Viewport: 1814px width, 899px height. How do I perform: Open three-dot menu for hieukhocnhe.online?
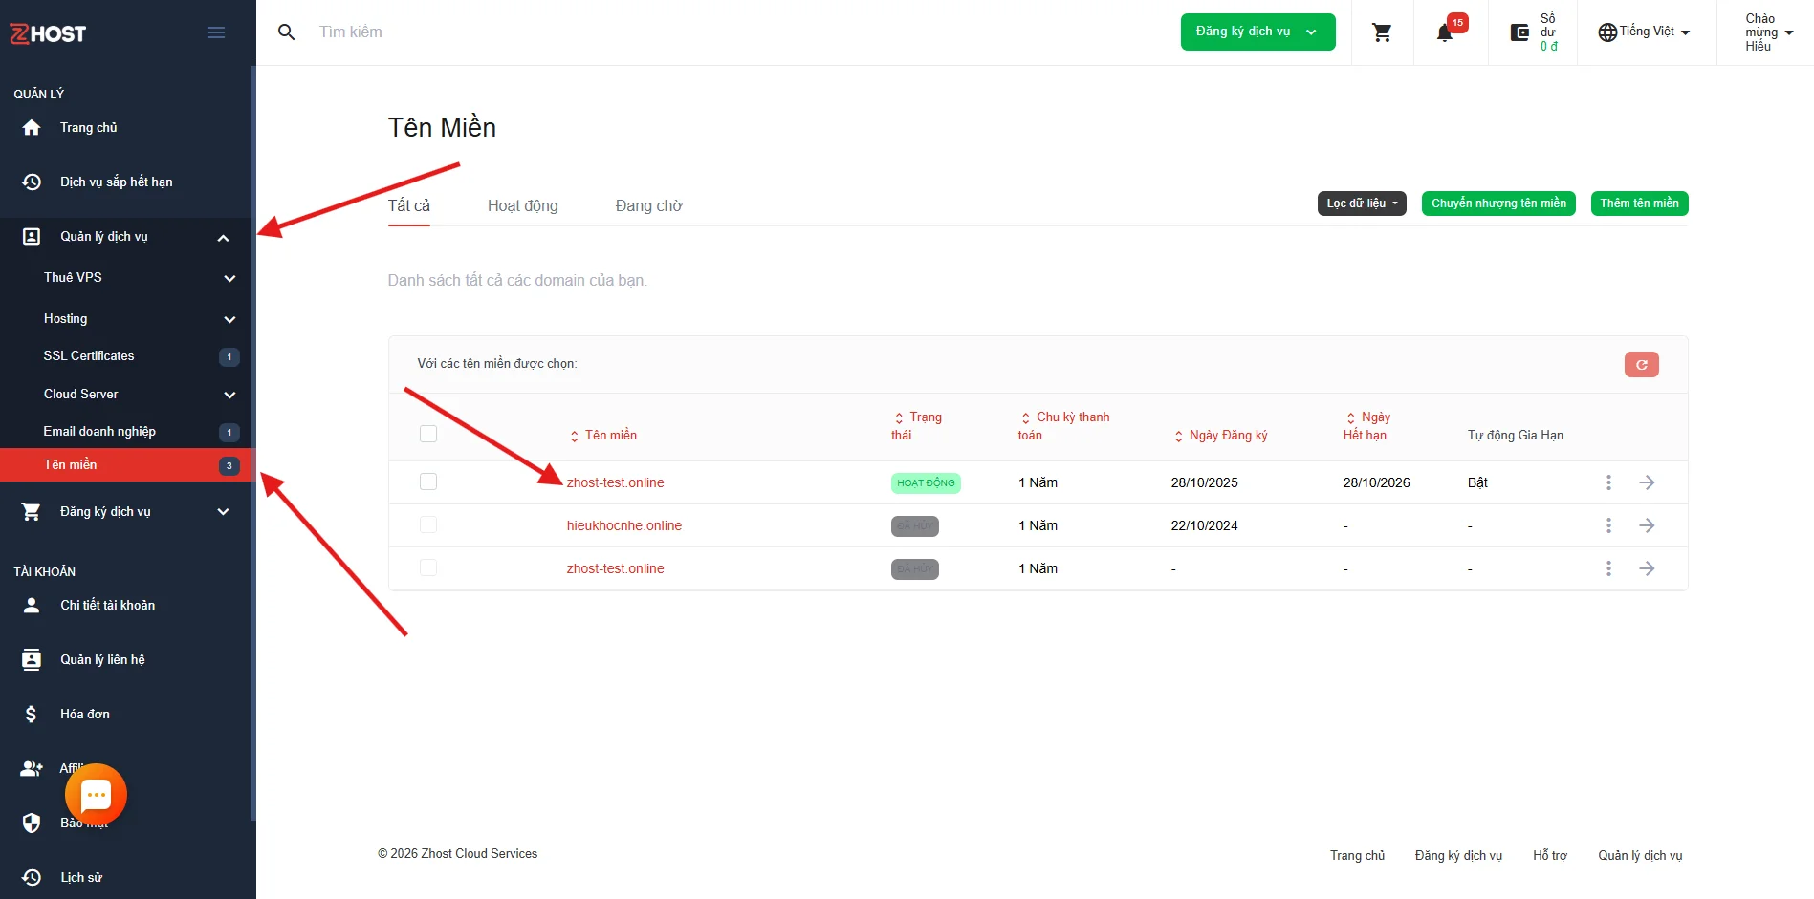(x=1608, y=525)
